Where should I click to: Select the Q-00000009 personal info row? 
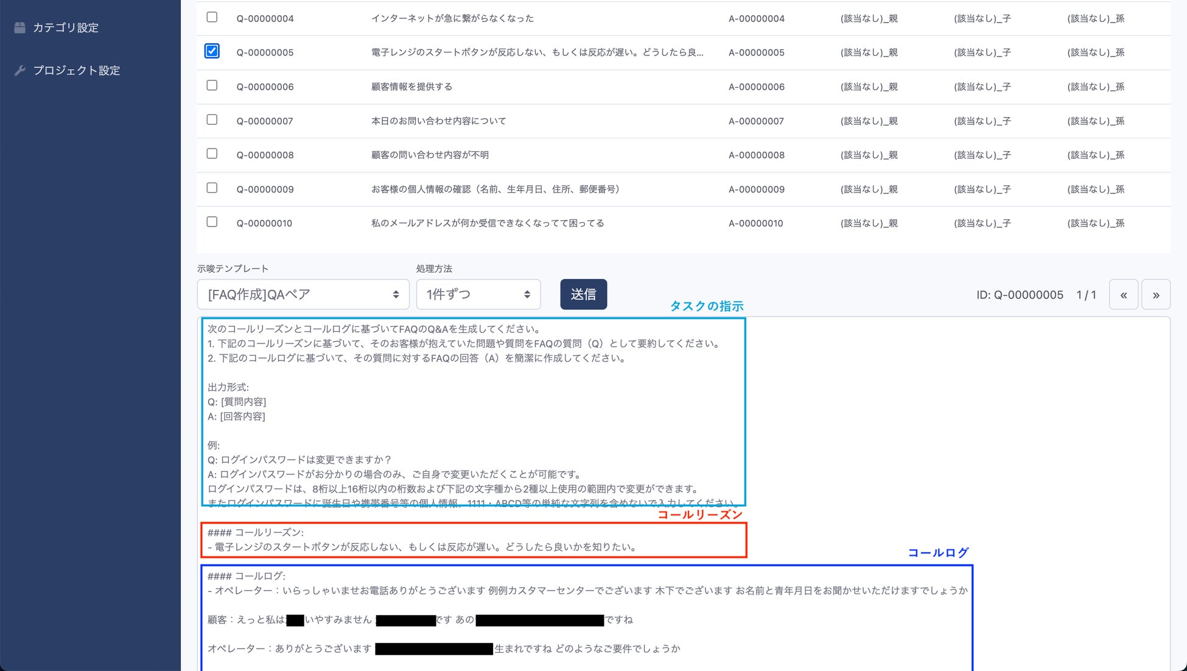coord(495,189)
